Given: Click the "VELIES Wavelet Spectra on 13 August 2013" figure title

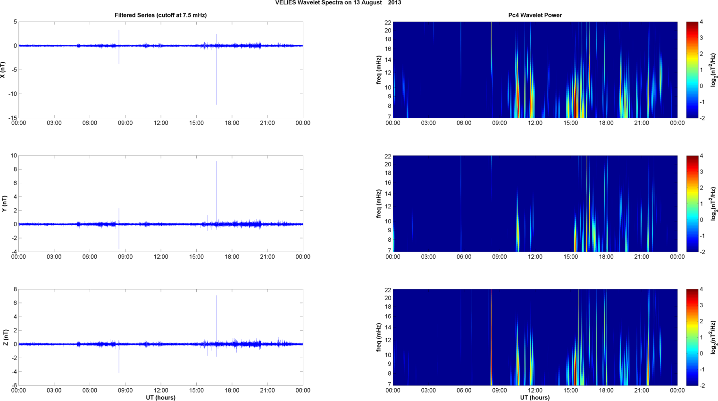Looking at the screenshot, I should point(338,3).
